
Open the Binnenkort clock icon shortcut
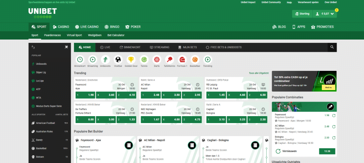80,59
